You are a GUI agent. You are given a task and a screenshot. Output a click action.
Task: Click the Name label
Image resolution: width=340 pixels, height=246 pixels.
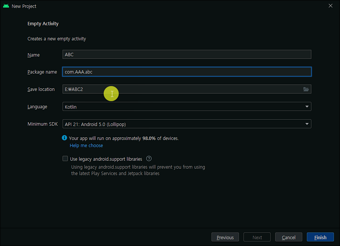[34, 55]
